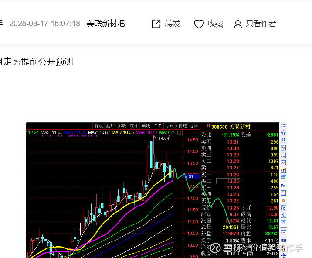Click the 统计 menu in chart toolbar

coord(134,126)
